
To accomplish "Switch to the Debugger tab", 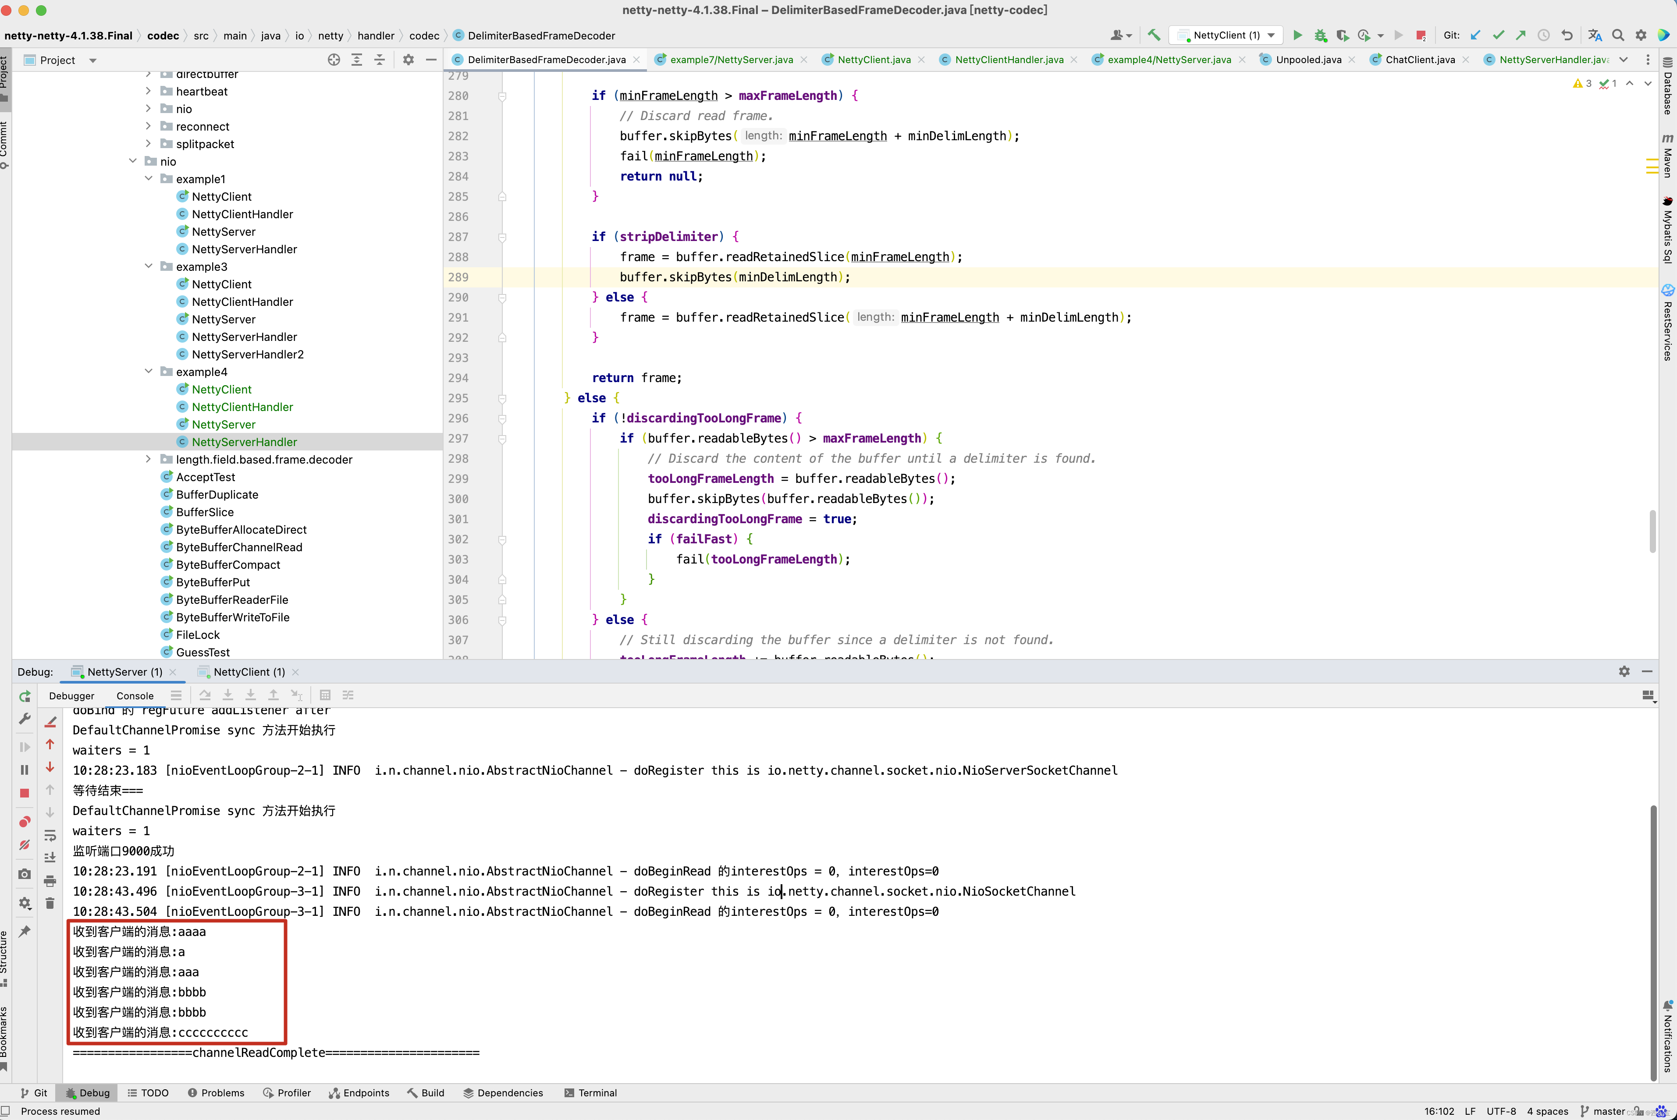I will point(71,696).
